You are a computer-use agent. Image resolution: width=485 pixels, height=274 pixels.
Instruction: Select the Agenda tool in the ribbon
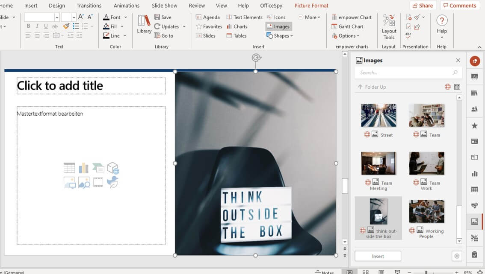click(208, 17)
